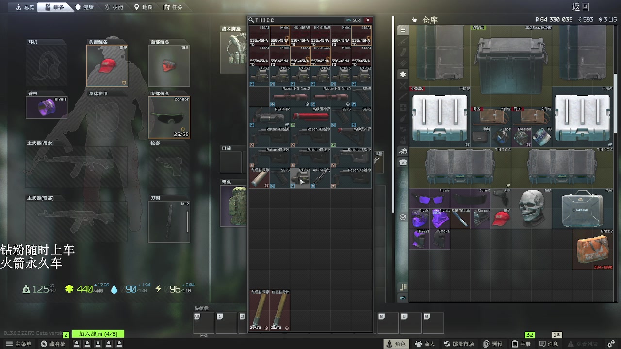Select the Rivals purple glasses in the stash
Viewport: 621px width, 349px height.
(x=430, y=198)
